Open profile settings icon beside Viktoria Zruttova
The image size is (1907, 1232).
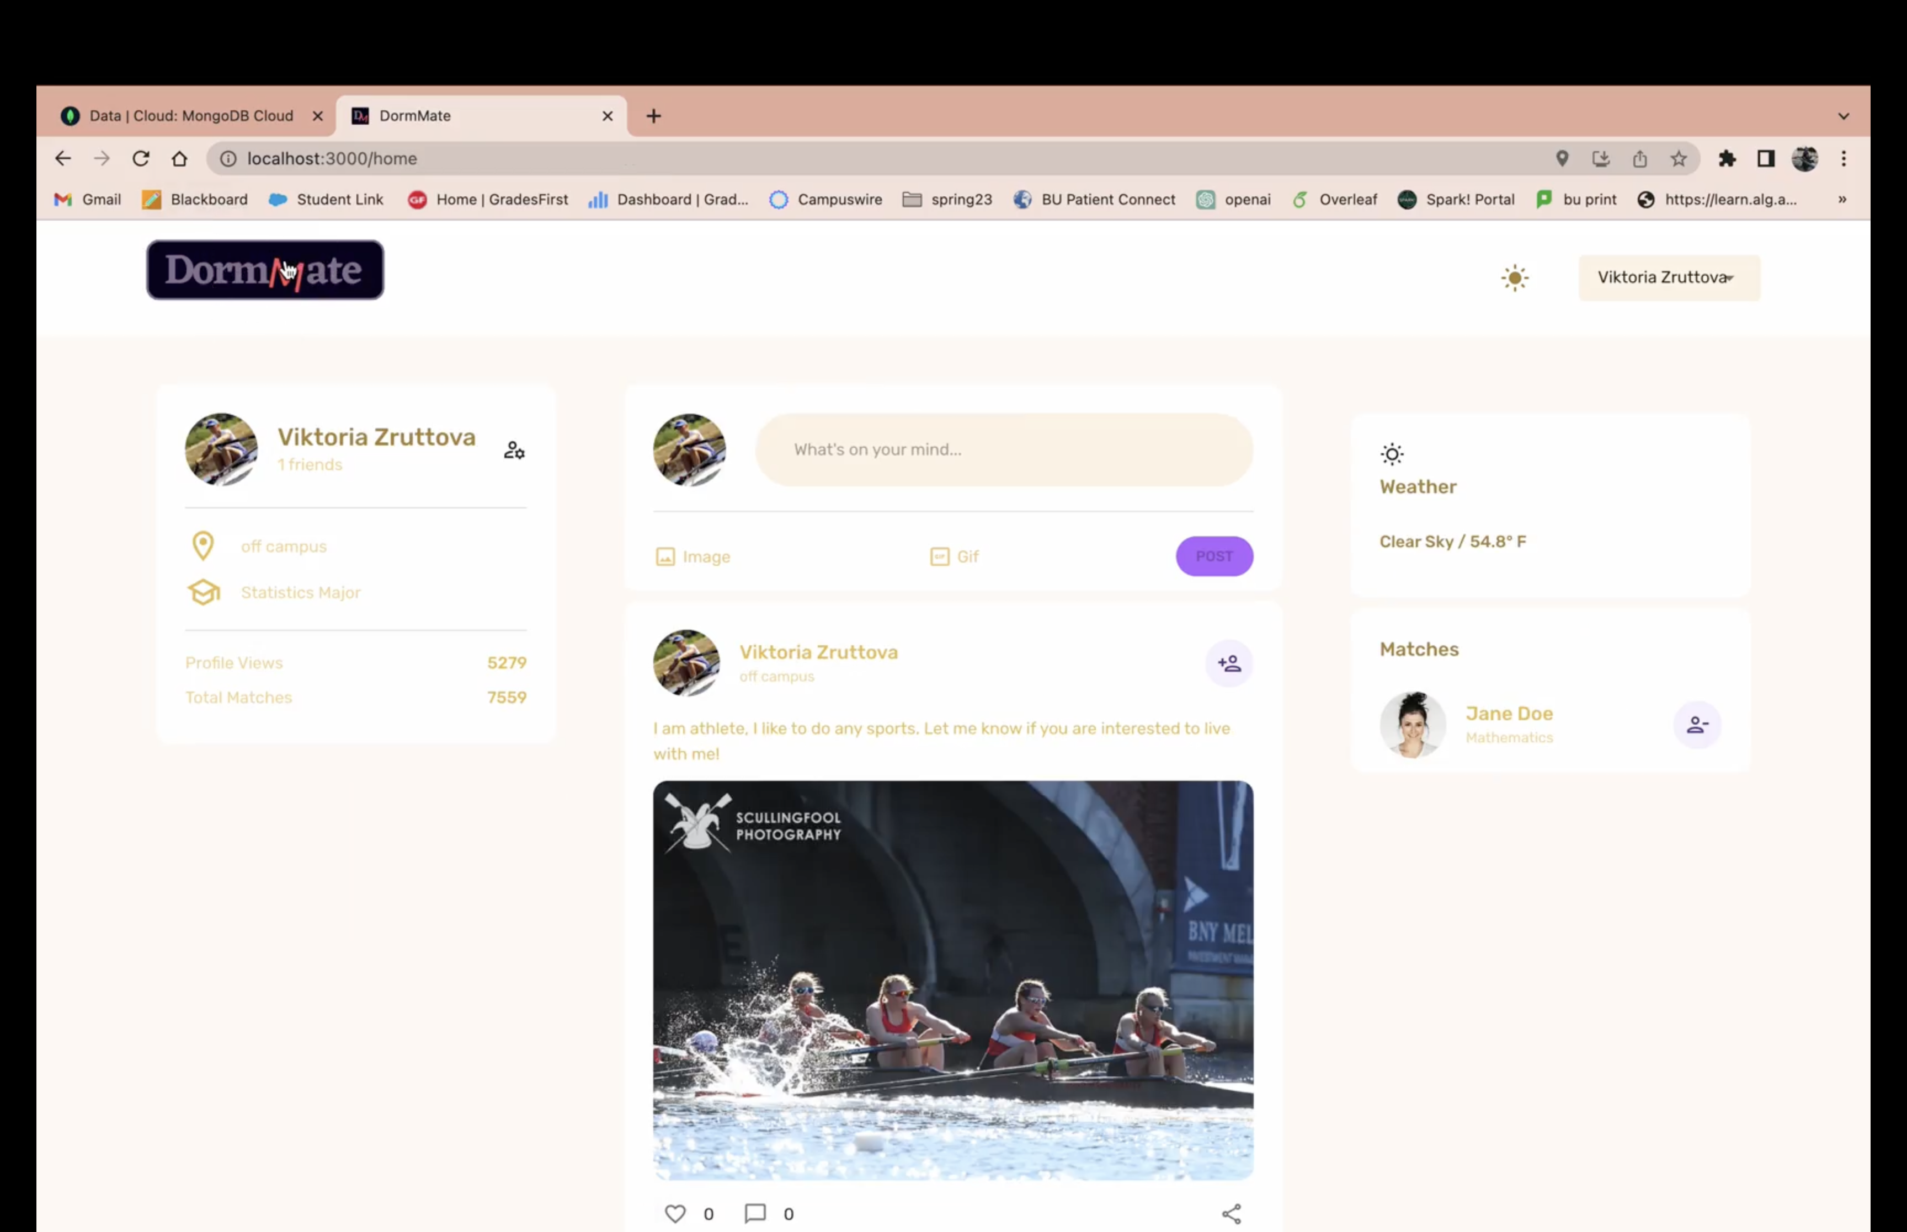coord(514,451)
